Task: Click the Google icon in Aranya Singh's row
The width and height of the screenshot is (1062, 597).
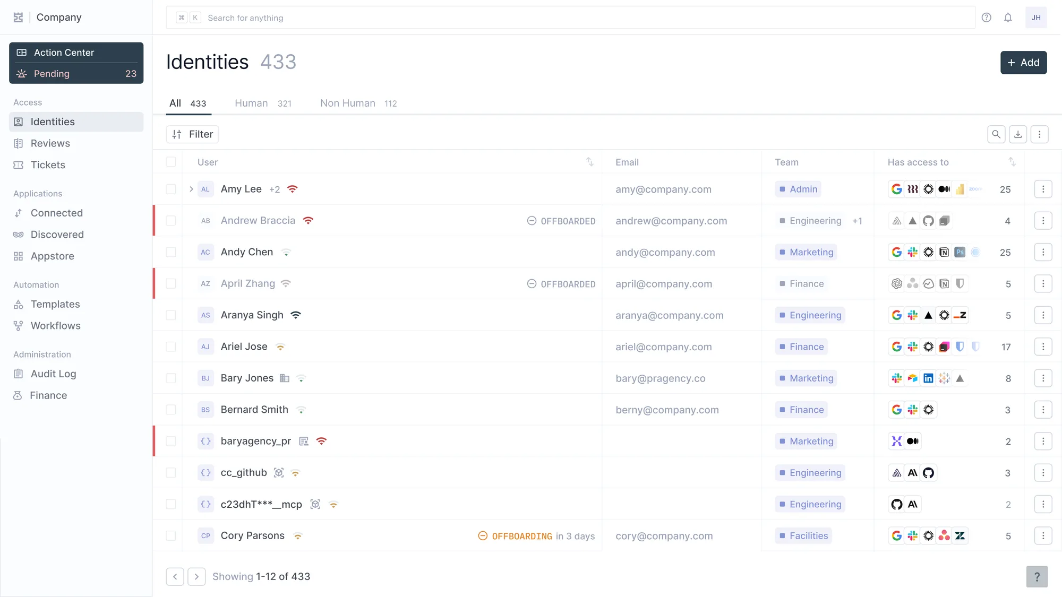Action: [897, 315]
